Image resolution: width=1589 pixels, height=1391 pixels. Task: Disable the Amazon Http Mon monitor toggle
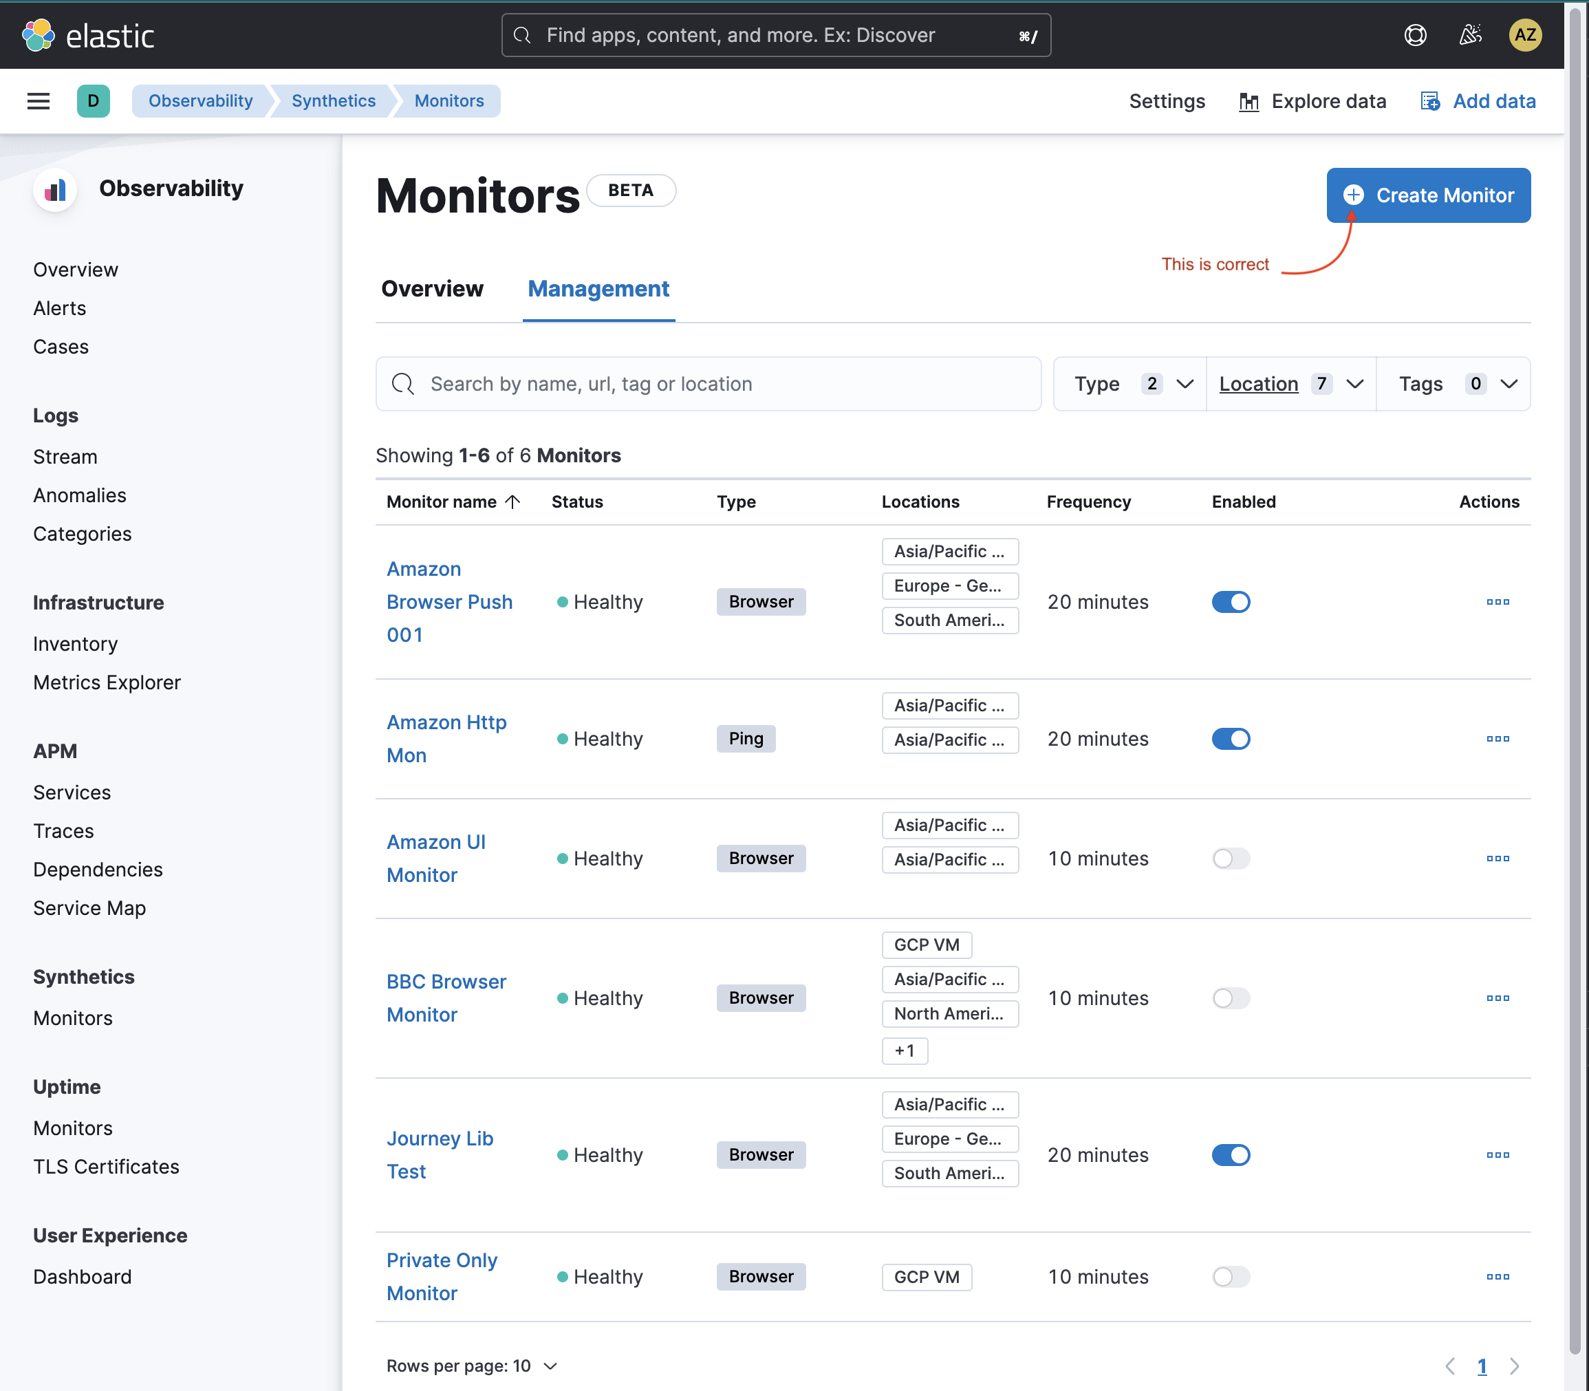pos(1231,738)
